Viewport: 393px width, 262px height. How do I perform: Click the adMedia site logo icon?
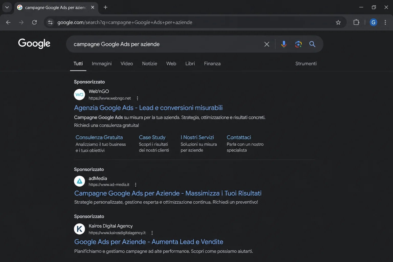point(79,181)
